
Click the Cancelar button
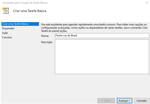[x=142, y=101]
